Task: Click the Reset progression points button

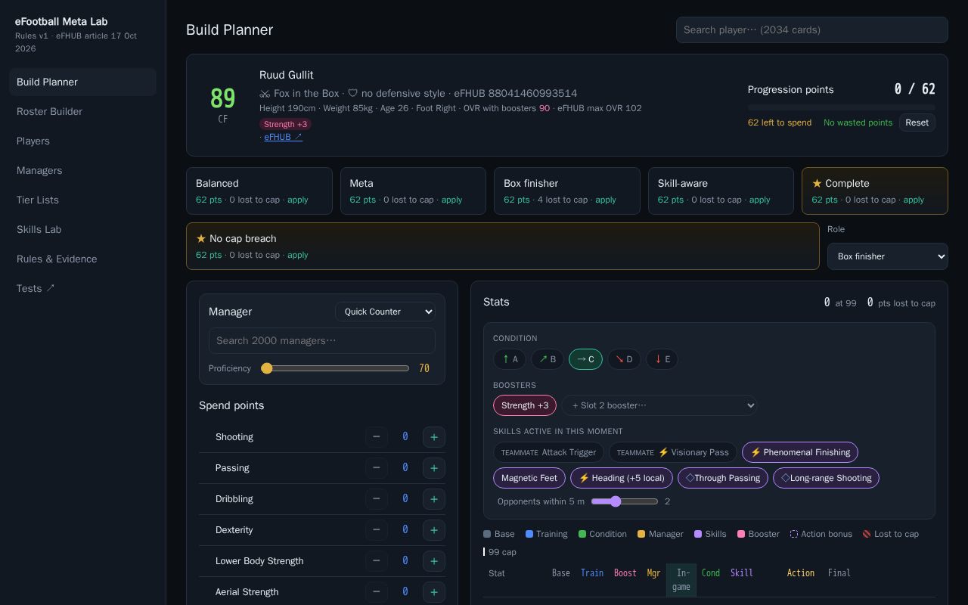Action: [x=917, y=123]
